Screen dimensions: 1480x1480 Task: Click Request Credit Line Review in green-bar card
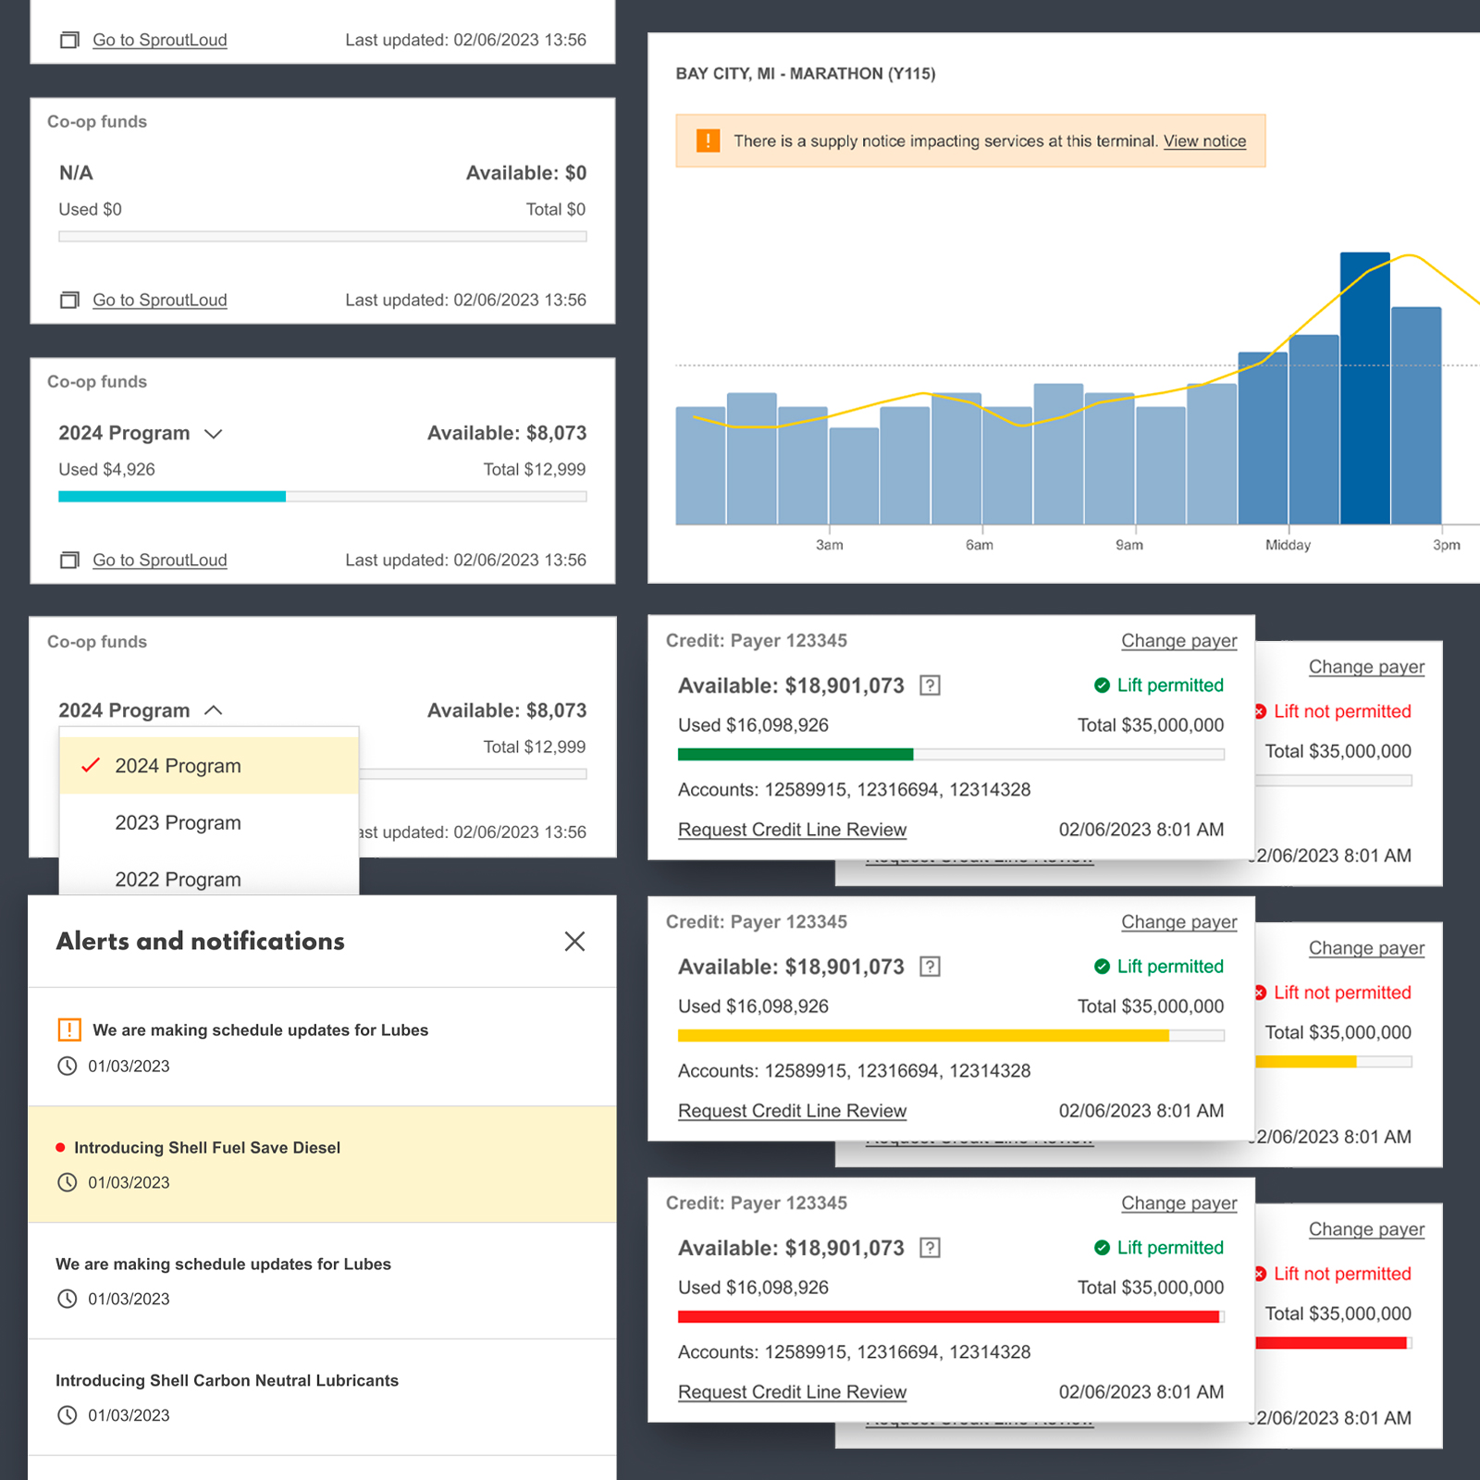tap(792, 830)
